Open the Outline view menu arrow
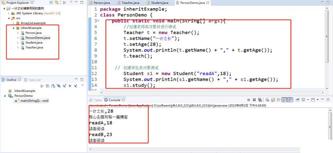Image resolution: width=333 pixels, height=153 pixels. (x=83, y=85)
